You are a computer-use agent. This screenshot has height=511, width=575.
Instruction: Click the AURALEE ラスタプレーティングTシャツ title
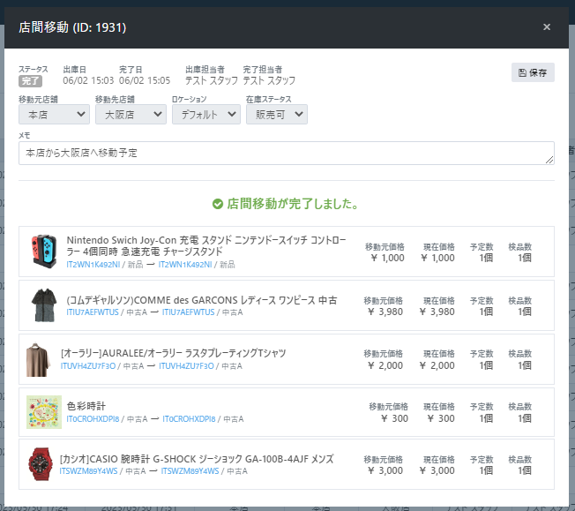coord(173,353)
